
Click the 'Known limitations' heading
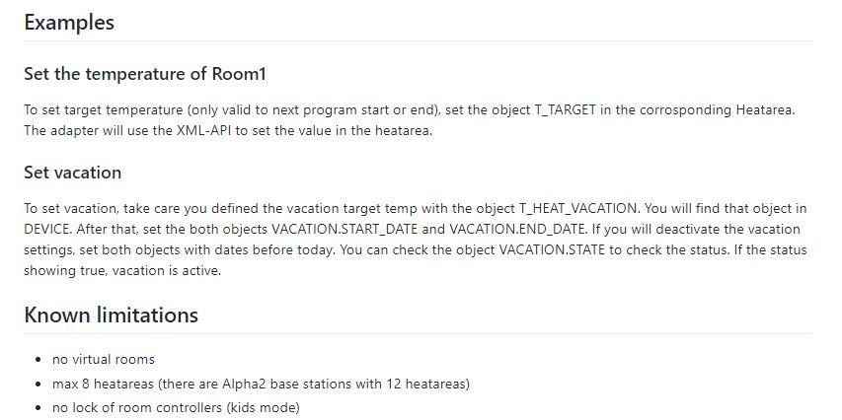pos(112,315)
